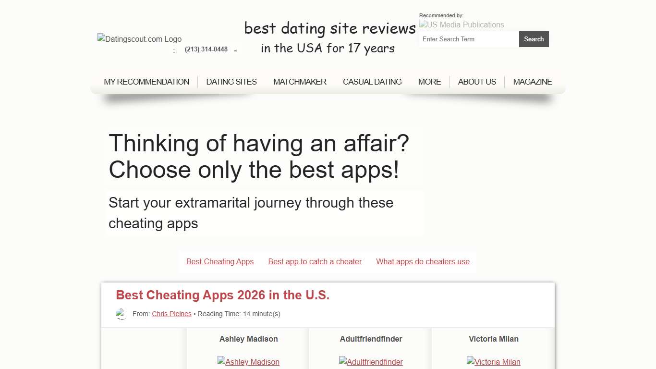The width and height of the screenshot is (656, 369).
Task: Click What apps do cheaters use
Action: [x=423, y=261]
